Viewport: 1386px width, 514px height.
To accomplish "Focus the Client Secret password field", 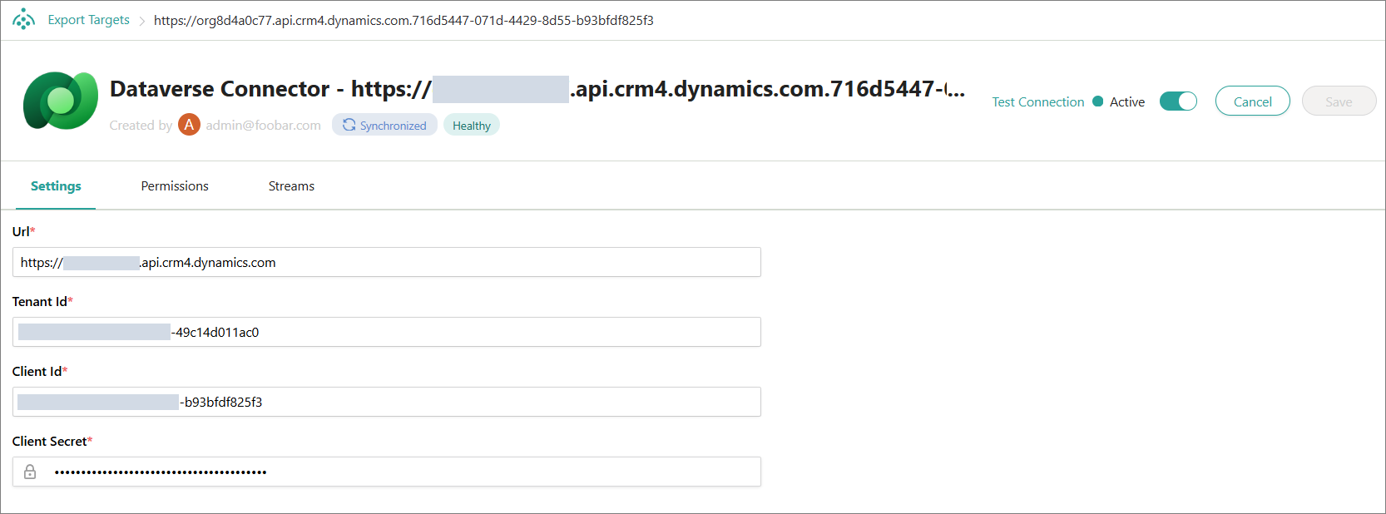I will point(387,472).
